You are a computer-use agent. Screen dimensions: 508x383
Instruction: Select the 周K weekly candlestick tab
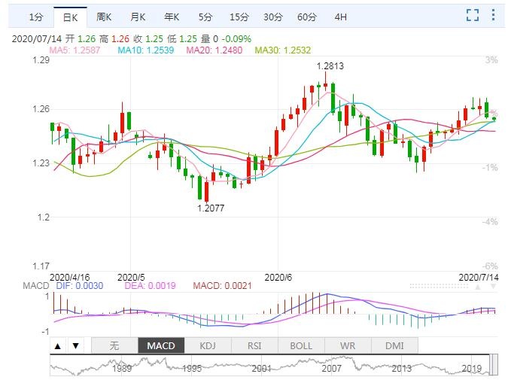(x=104, y=16)
